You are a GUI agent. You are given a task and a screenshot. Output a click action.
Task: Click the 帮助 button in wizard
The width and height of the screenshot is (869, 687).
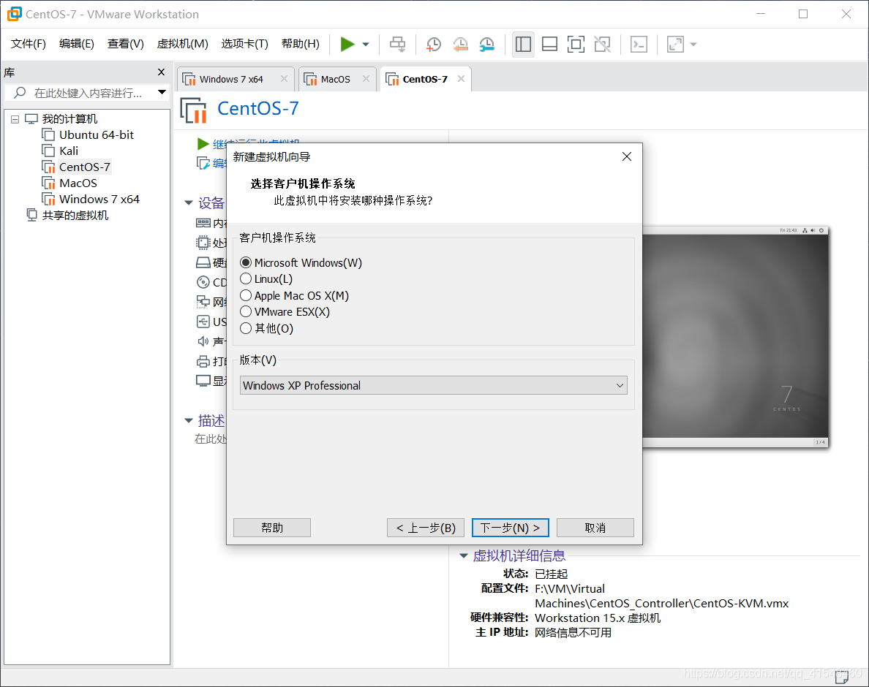[x=272, y=528]
